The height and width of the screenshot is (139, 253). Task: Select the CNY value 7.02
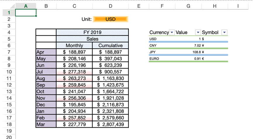coord(188,45)
